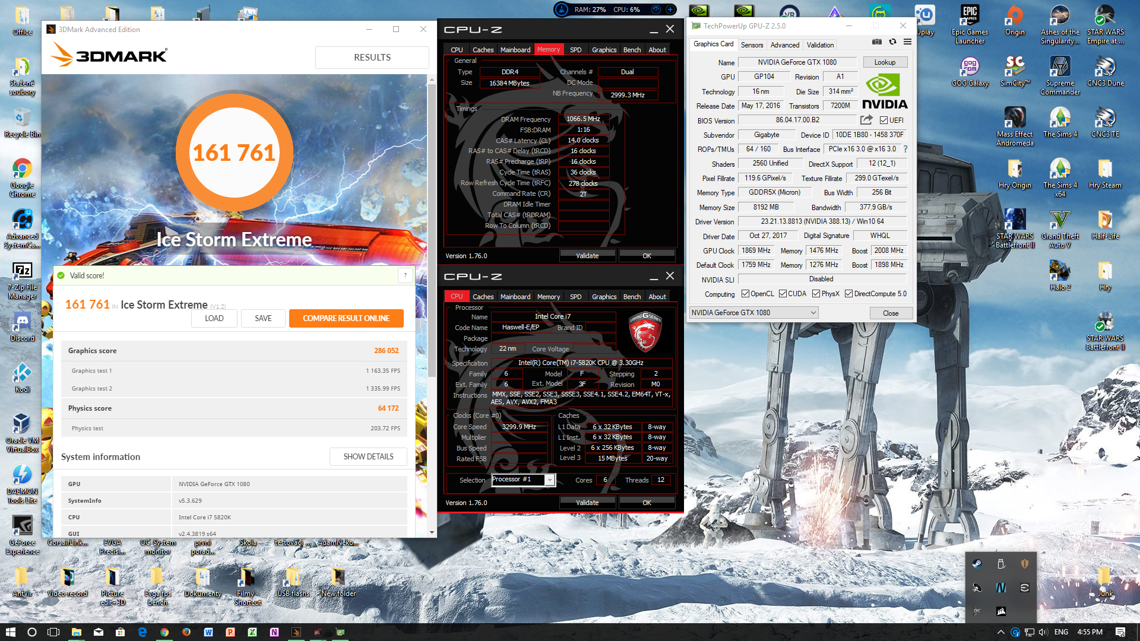Open GOG Galaxy desktop shortcut
The image size is (1140, 641).
click(x=970, y=71)
